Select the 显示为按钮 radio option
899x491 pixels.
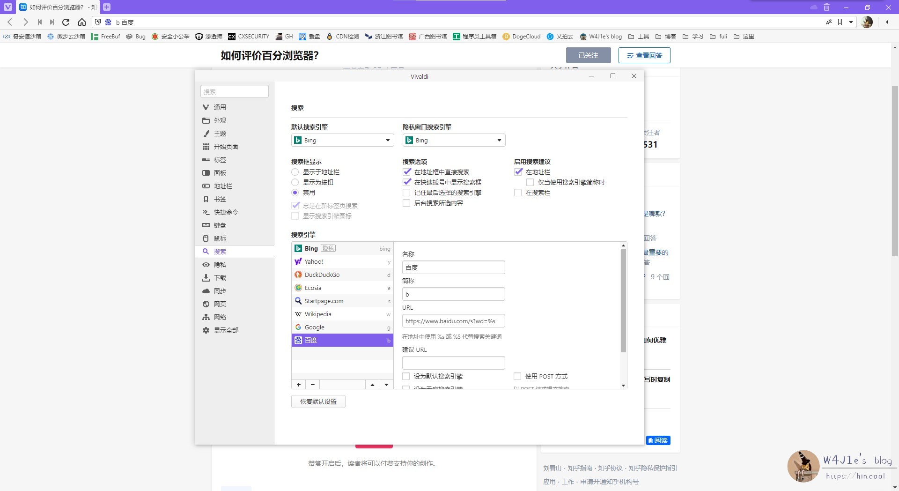click(x=295, y=182)
